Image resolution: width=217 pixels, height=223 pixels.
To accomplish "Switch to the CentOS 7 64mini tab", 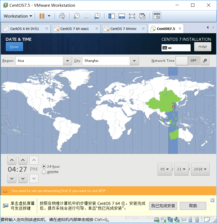I will (123, 29).
